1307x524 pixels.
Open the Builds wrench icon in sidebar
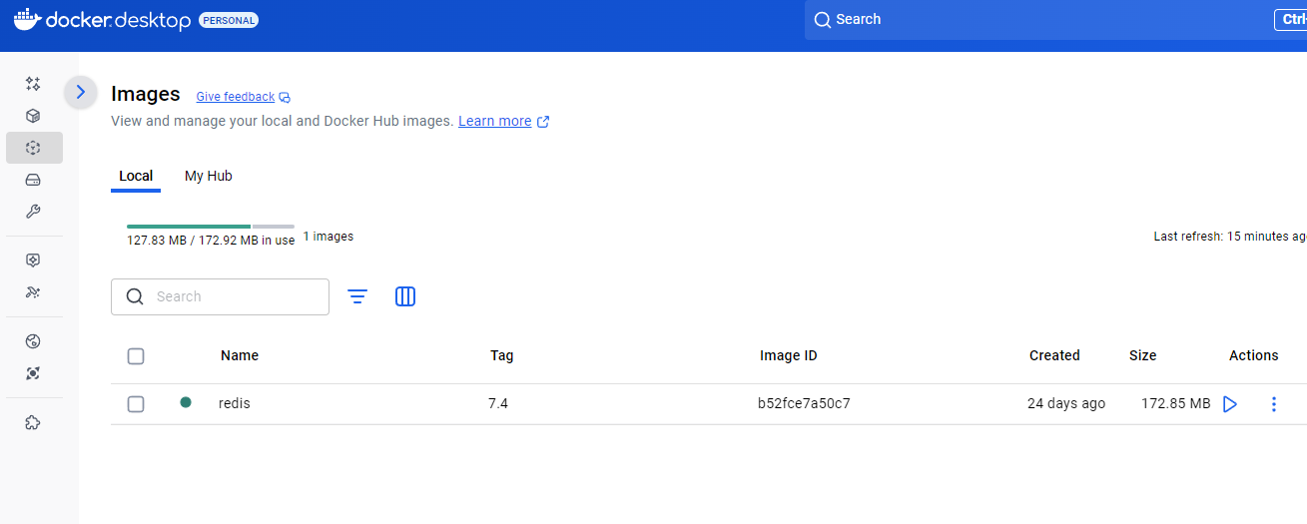(x=33, y=212)
